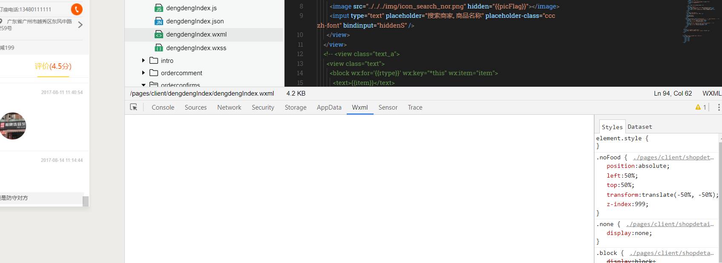Switch to the Wxml tab
722x263 pixels.
[x=360, y=107]
